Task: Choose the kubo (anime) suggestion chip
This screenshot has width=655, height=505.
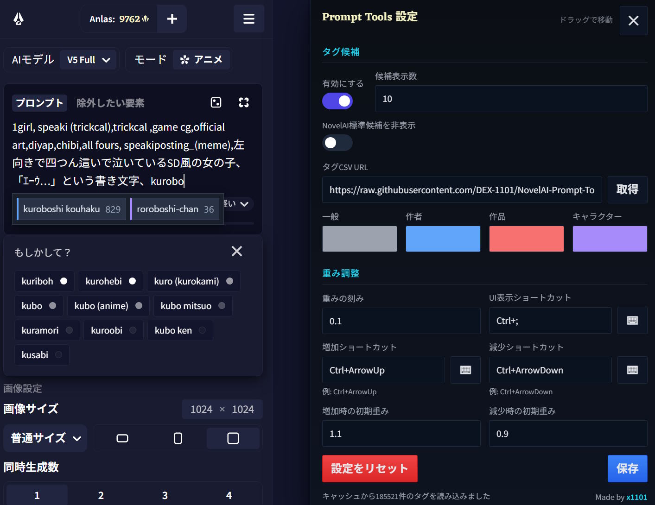Action: tap(108, 306)
